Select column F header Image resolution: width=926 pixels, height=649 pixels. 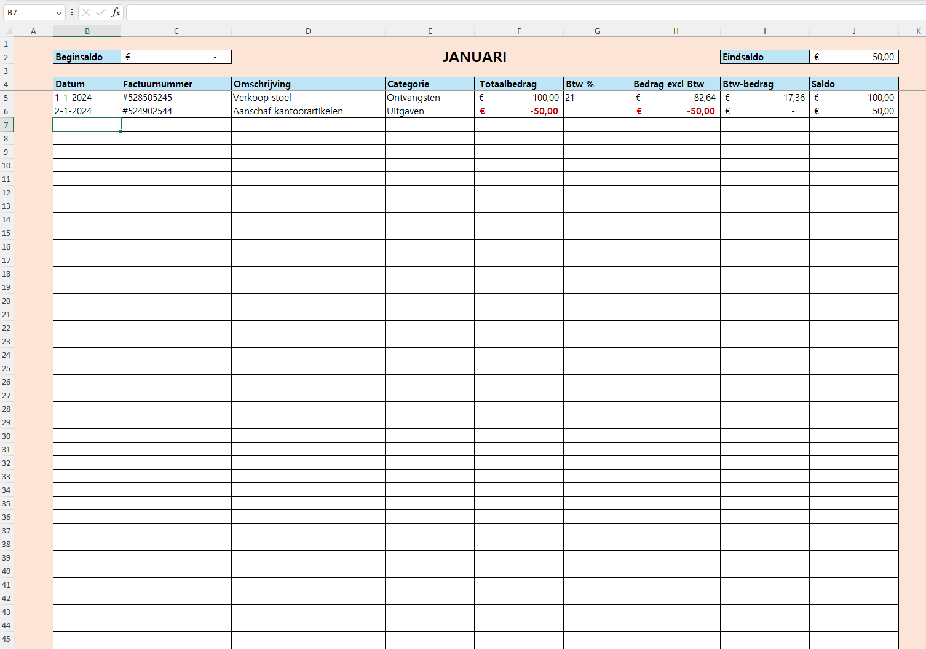519,31
